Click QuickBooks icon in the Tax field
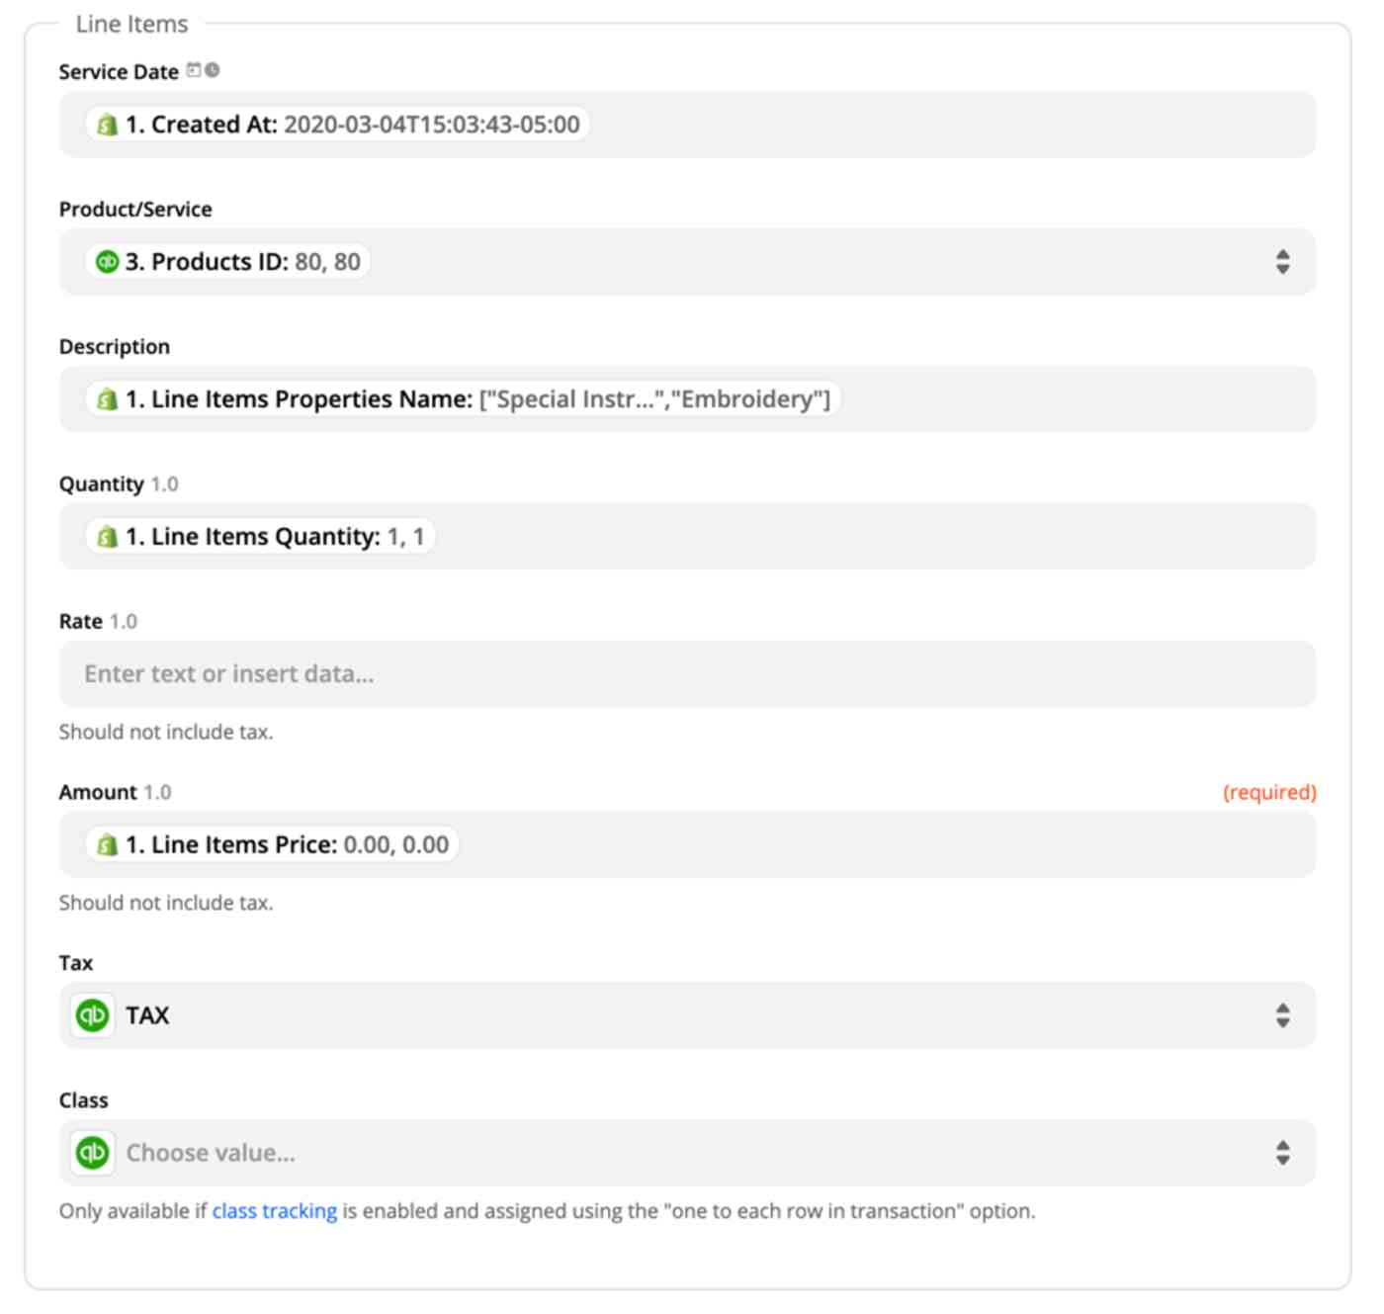Viewport: 1384px width, 1314px height. click(x=93, y=1015)
